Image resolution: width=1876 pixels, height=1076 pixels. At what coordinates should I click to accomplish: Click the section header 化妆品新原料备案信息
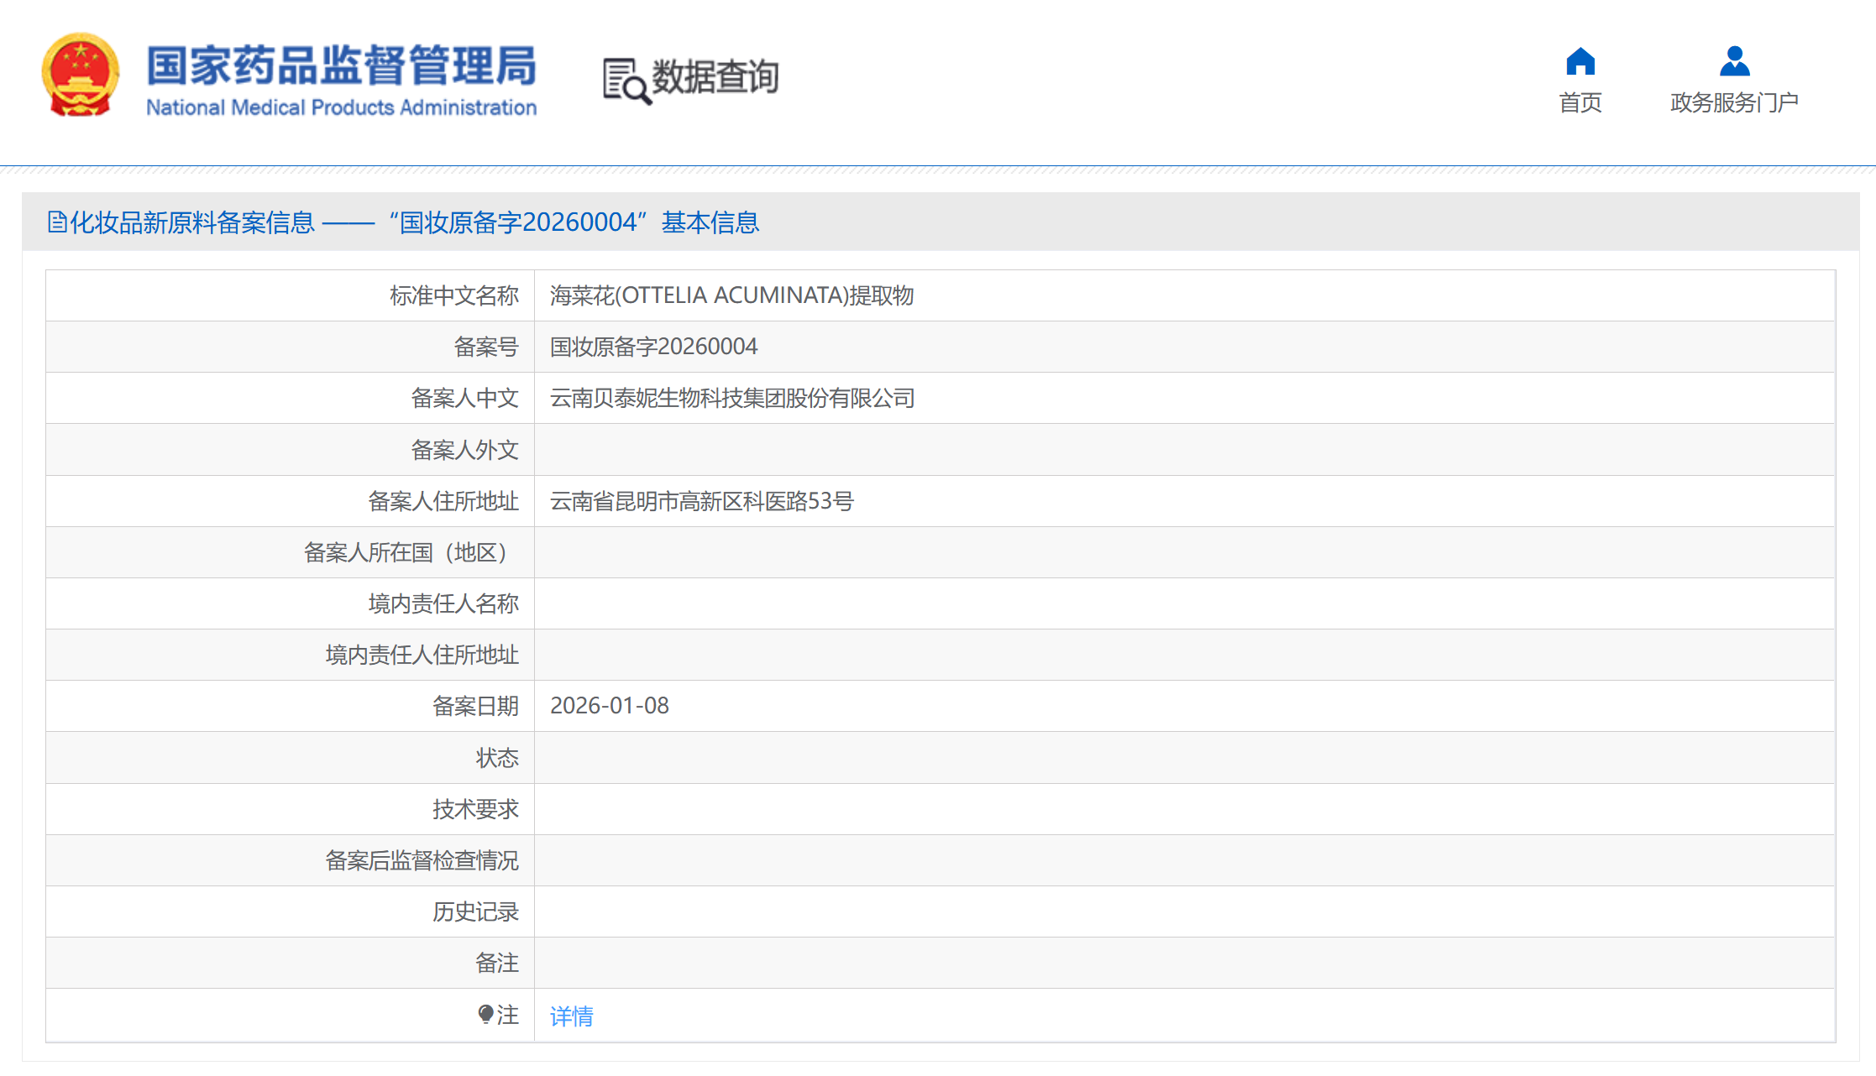191,222
